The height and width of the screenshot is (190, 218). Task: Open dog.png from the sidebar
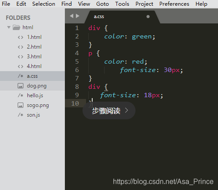pos(37,86)
